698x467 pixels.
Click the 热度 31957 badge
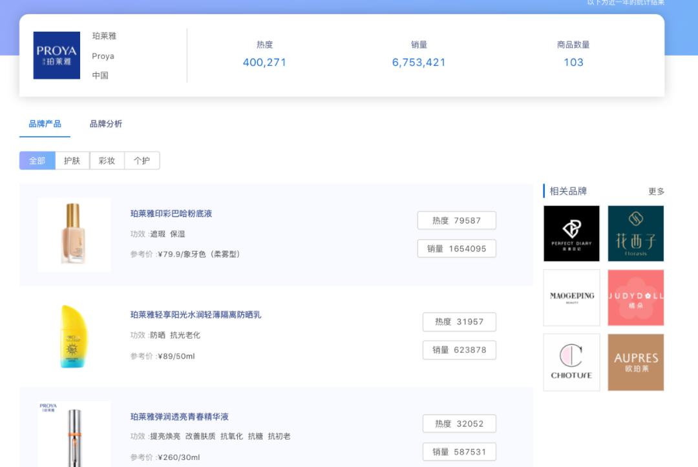click(x=460, y=322)
